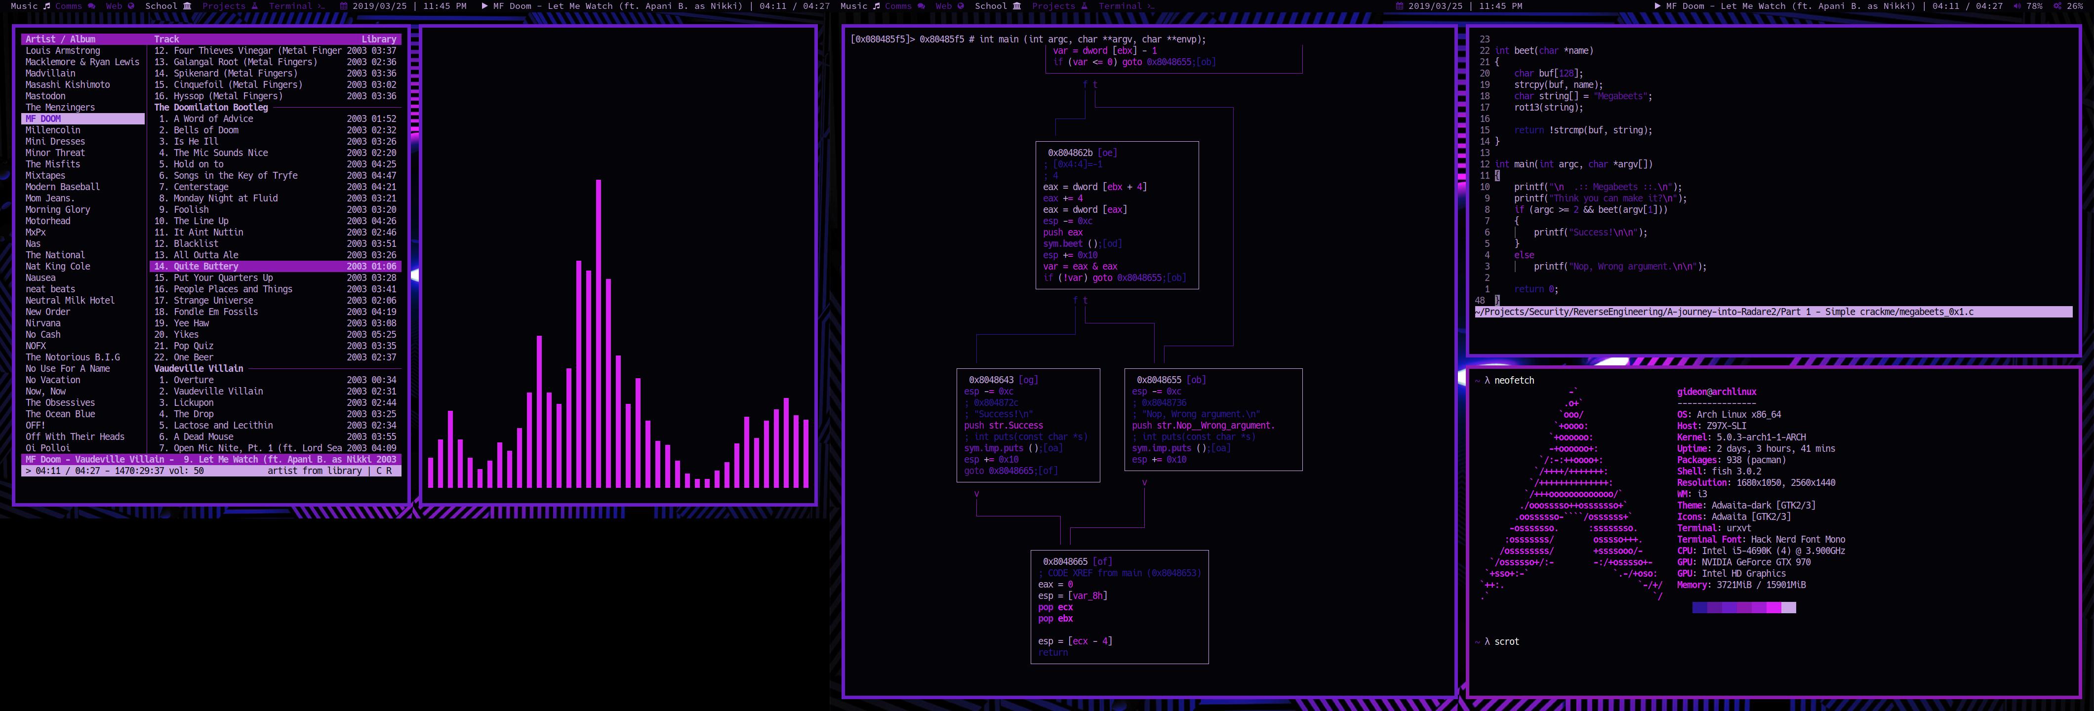Select artist "Oi Polloi" in artist list
Screen dimensions: 2094x711
(47, 448)
